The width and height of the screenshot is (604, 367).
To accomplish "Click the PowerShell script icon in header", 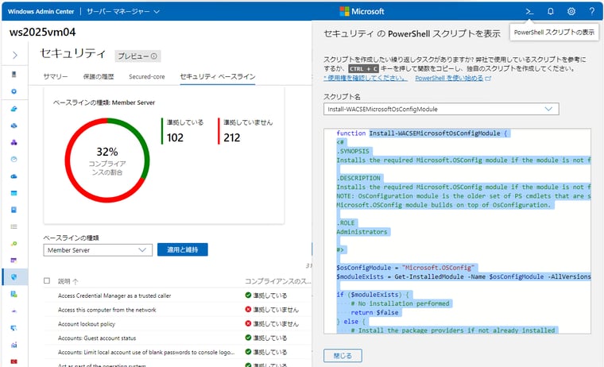I will pos(529,12).
